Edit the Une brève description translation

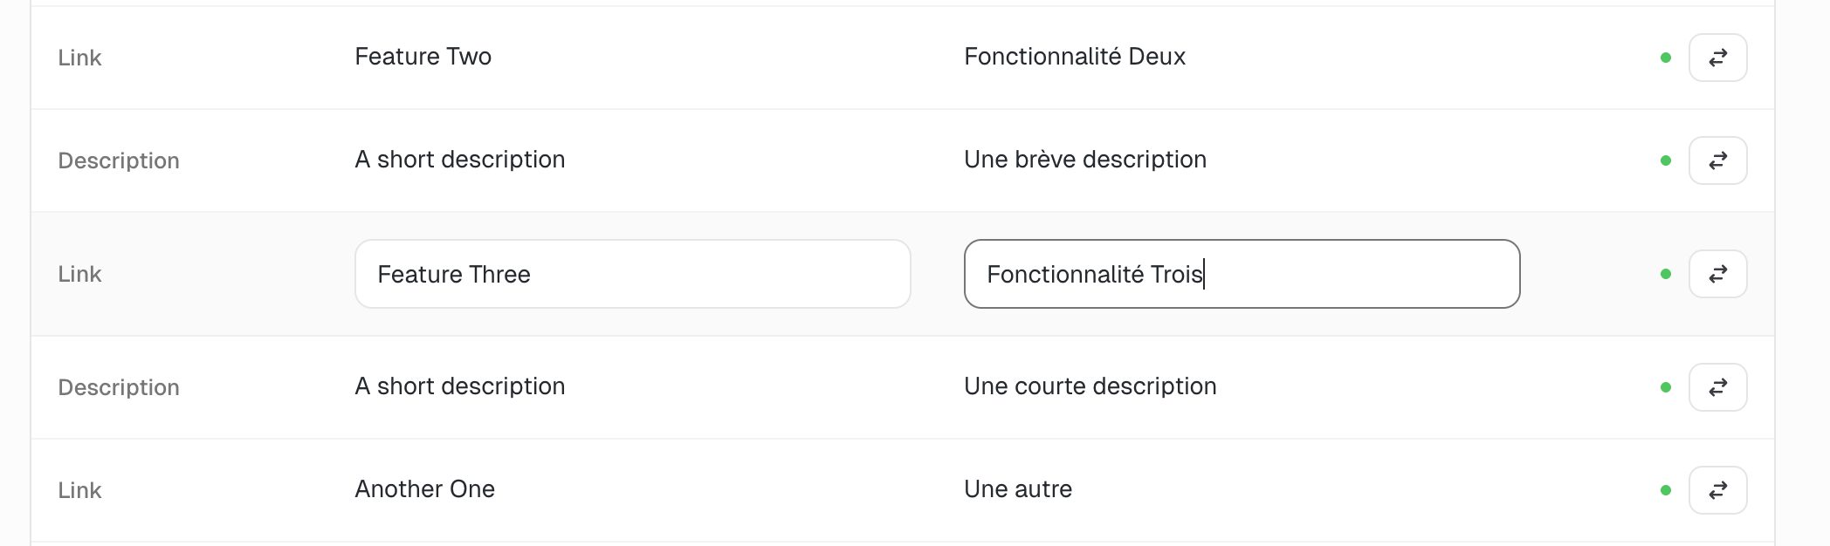coord(1084,160)
